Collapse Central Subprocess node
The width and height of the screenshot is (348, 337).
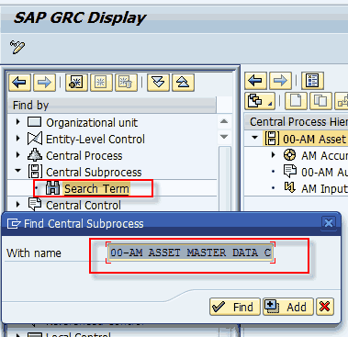[17, 171]
